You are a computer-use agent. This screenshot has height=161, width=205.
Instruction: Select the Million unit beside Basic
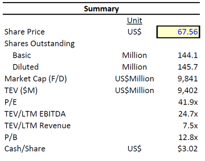tap(135, 55)
